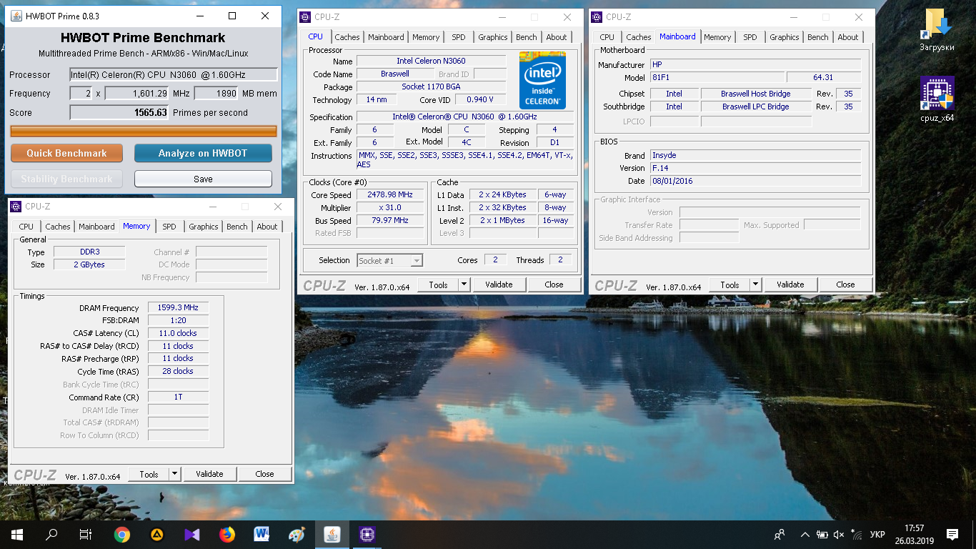The image size is (976, 549).
Task: Open Bench tab in Mainboard window
Action: coord(818,37)
